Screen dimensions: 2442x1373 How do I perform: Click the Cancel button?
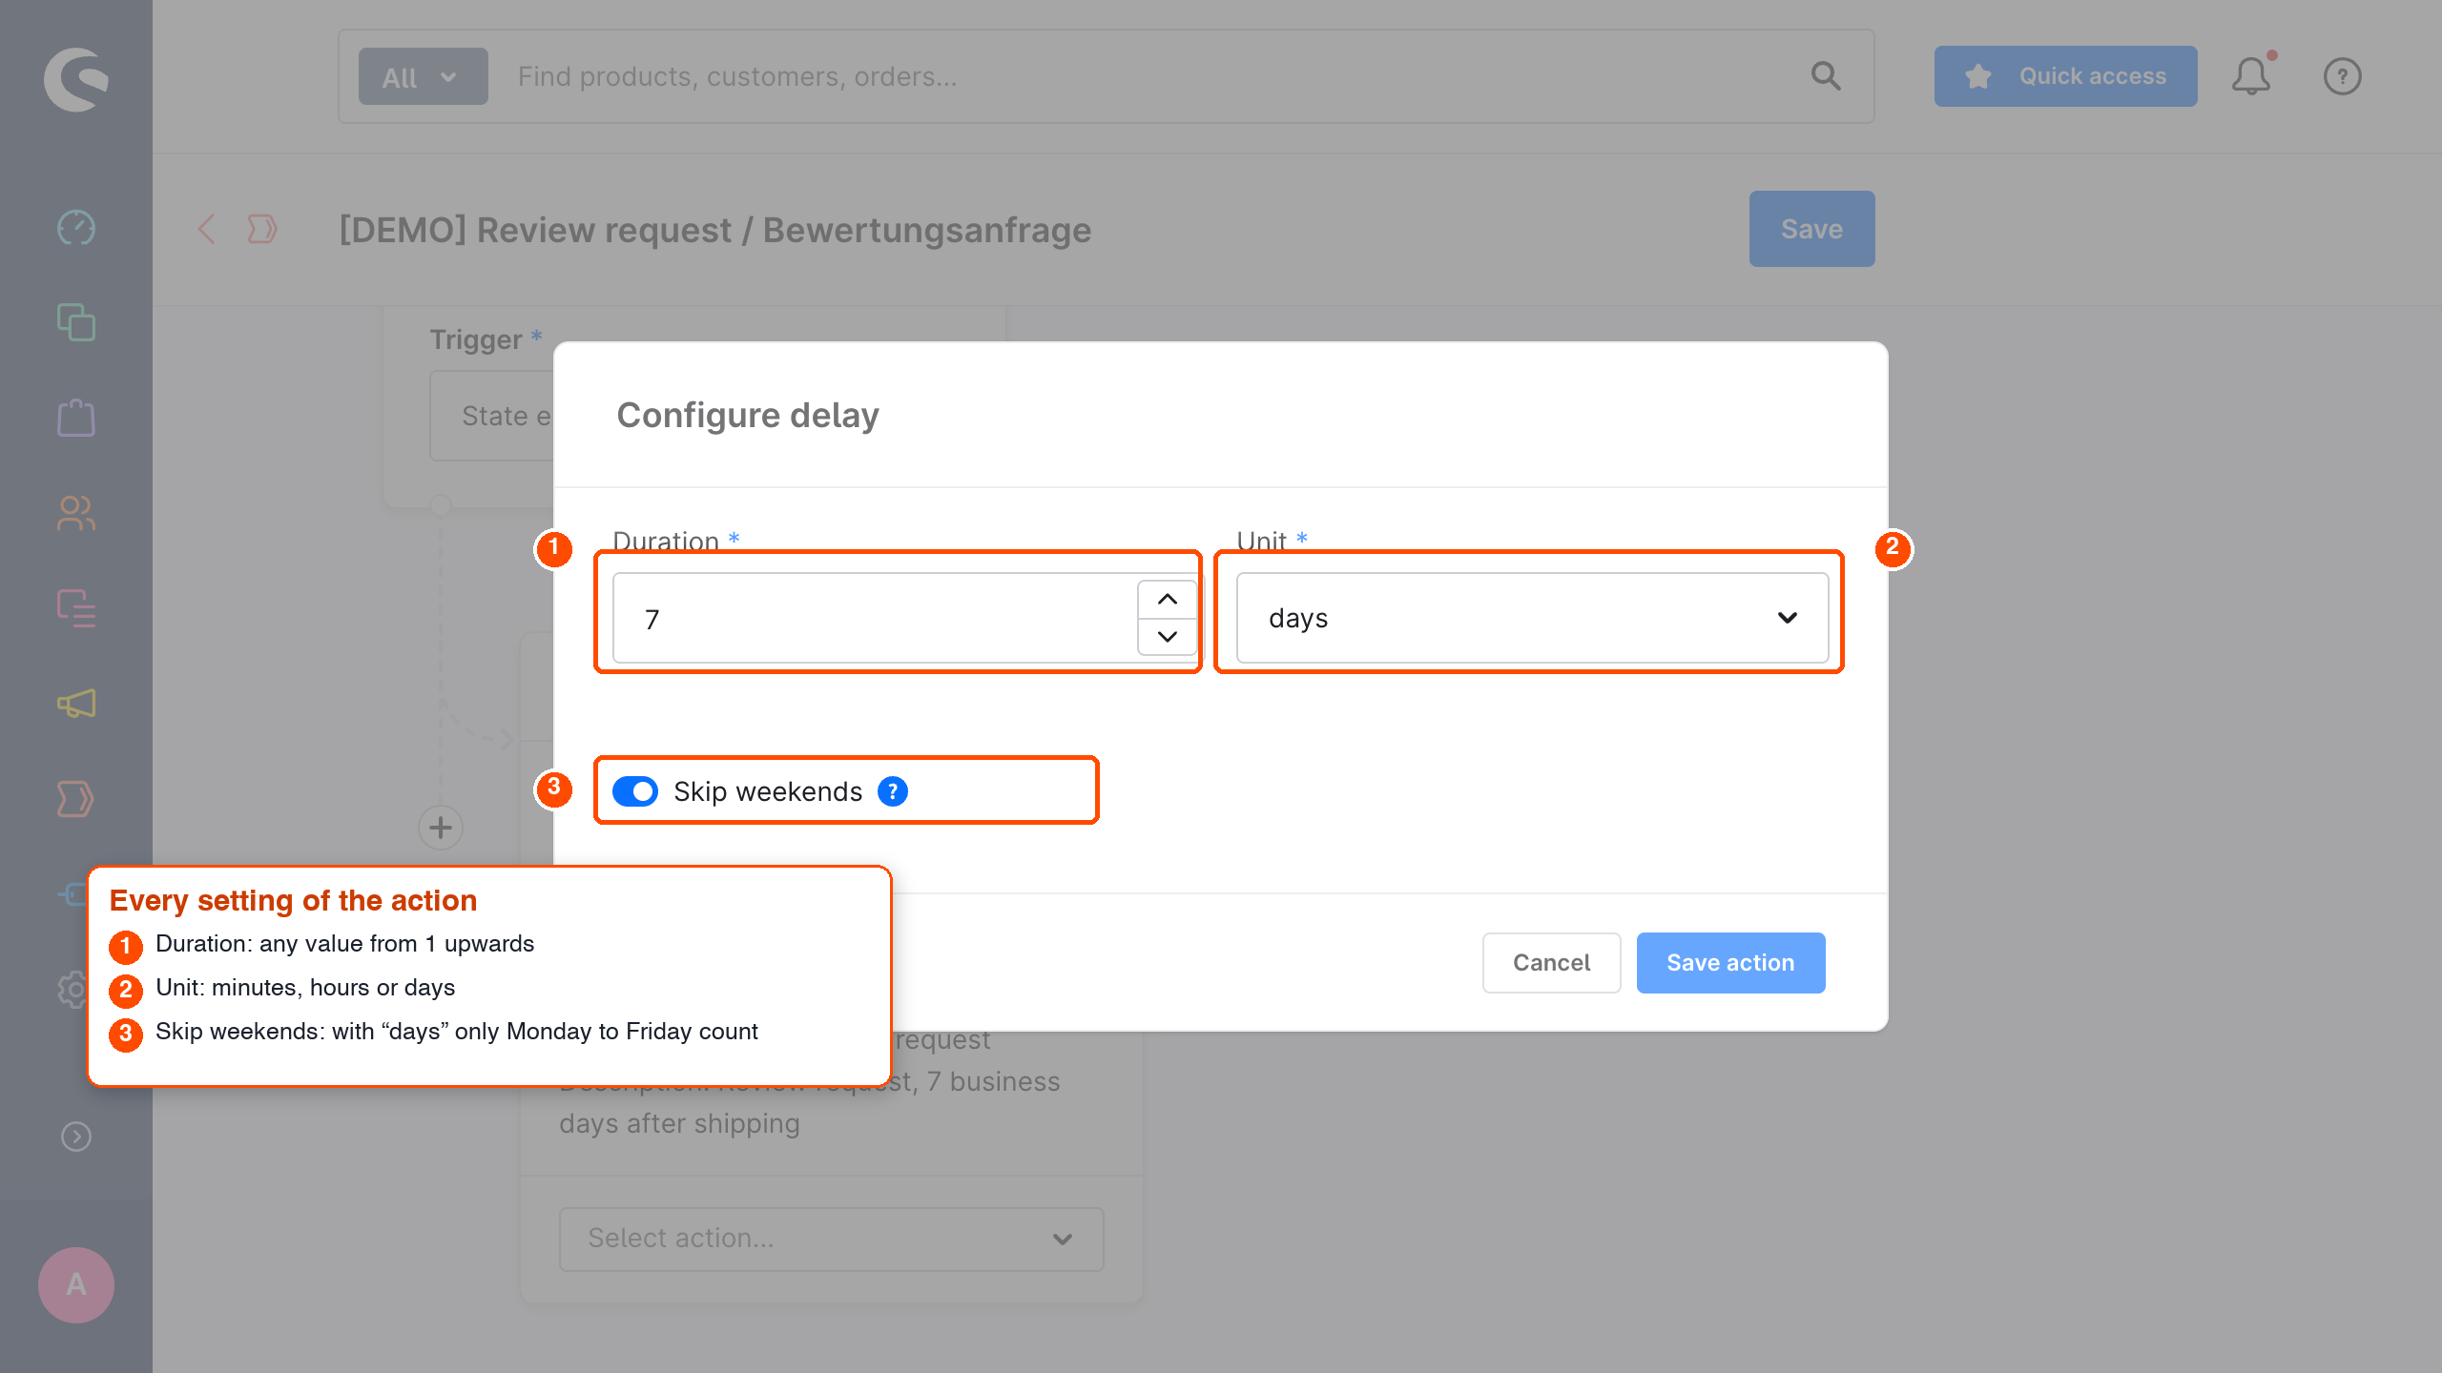click(1551, 963)
